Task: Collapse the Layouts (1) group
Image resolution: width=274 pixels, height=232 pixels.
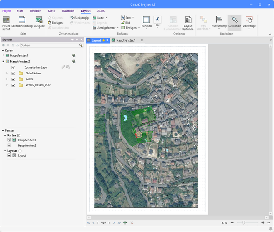Action: click(5, 151)
